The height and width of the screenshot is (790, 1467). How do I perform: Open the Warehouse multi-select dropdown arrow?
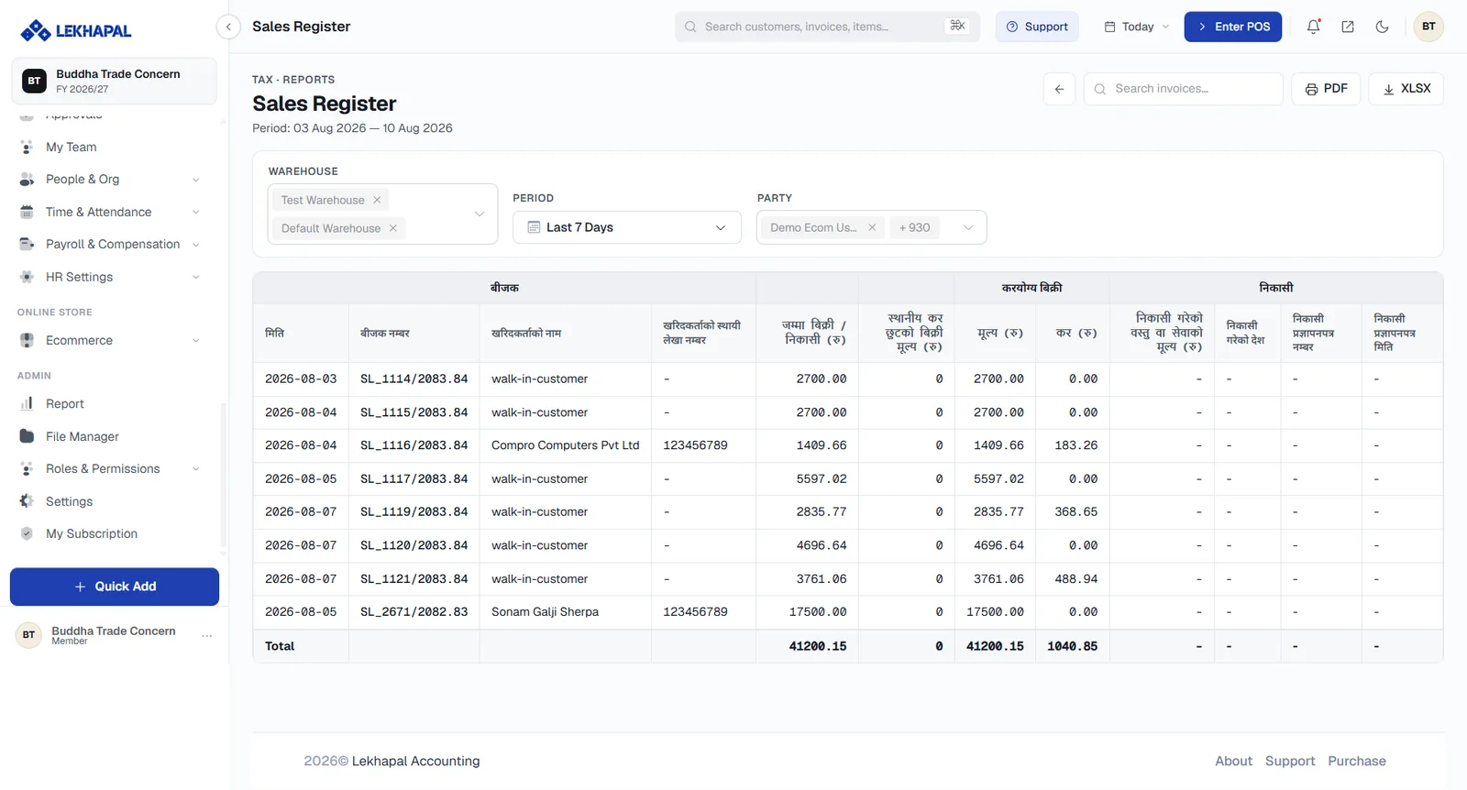(x=480, y=214)
